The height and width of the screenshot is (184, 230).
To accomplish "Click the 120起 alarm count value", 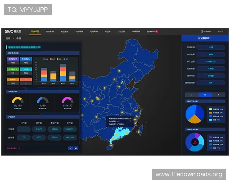I will [211, 69].
